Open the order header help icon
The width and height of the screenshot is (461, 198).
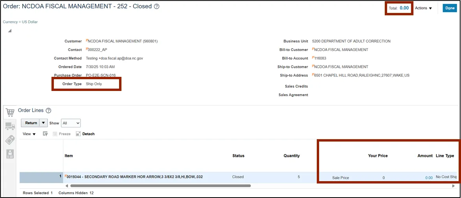point(157,6)
